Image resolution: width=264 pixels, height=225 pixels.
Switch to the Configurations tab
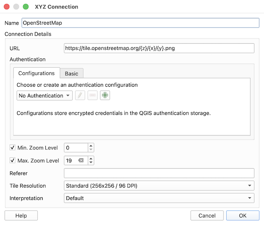[x=37, y=73]
